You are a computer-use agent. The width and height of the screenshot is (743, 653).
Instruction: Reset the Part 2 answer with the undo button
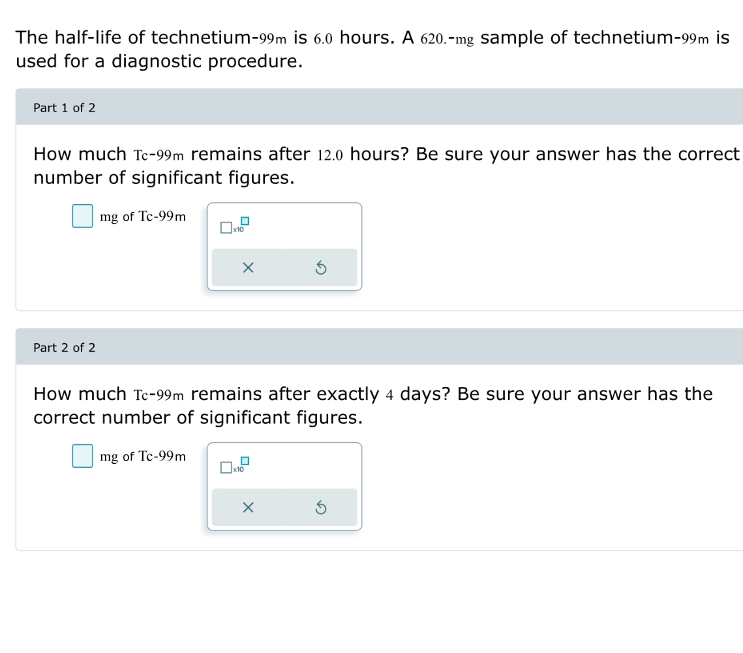pyautogui.click(x=321, y=507)
